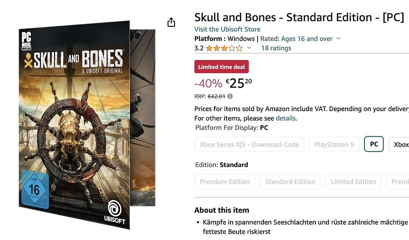Click the star rating icons
Viewport: 409px width, 240px height.
tap(224, 48)
